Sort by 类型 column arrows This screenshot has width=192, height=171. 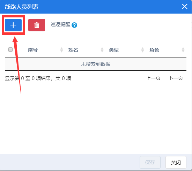click(142, 50)
